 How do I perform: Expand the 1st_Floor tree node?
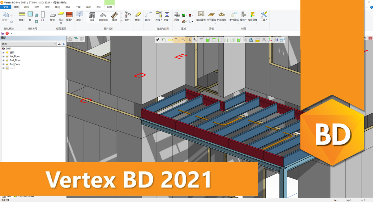click(x=3, y=57)
